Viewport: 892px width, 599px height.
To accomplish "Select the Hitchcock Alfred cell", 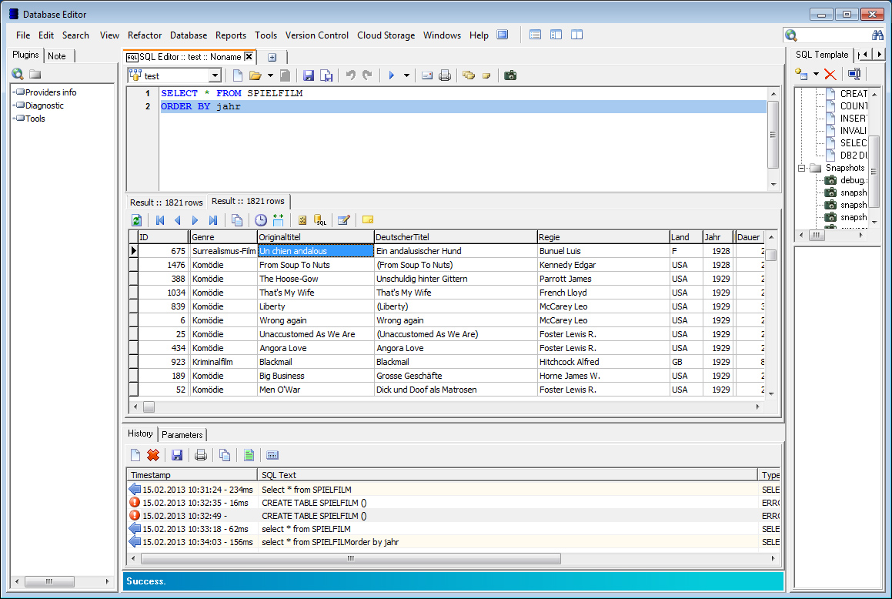I will pyautogui.click(x=603, y=362).
